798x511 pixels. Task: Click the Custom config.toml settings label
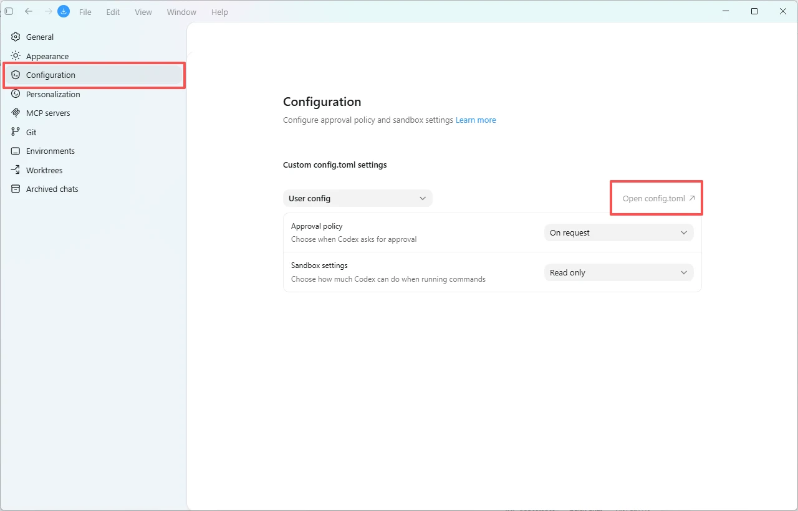coord(335,165)
